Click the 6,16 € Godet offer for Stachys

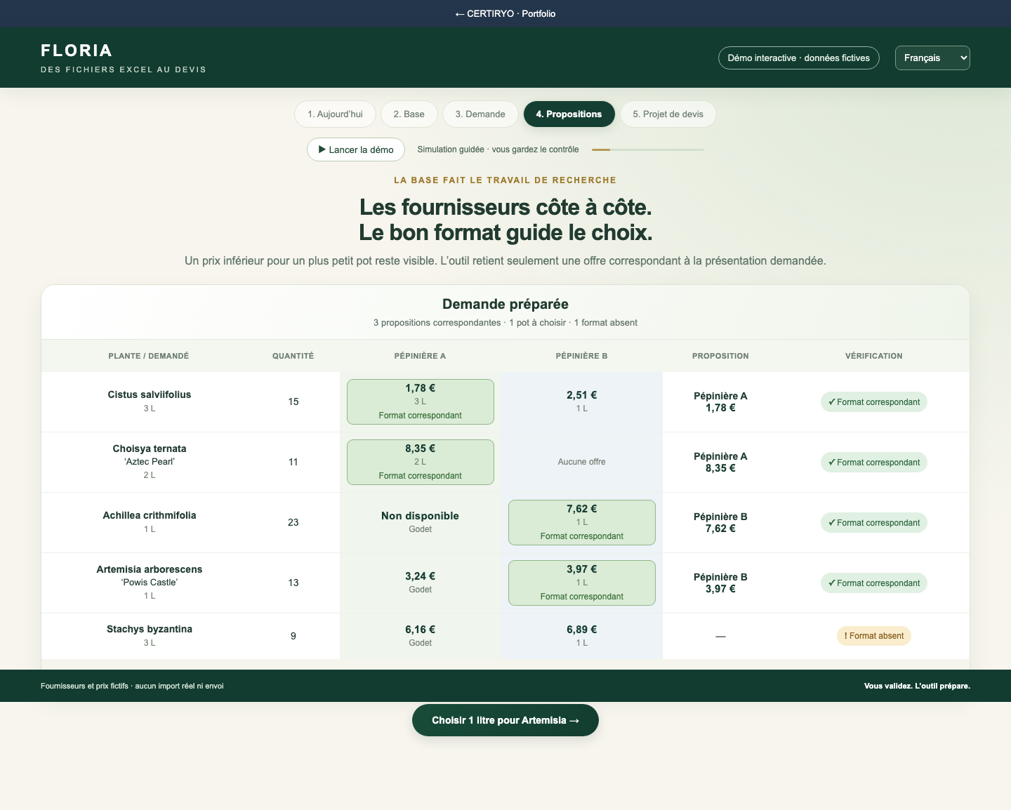(x=421, y=636)
